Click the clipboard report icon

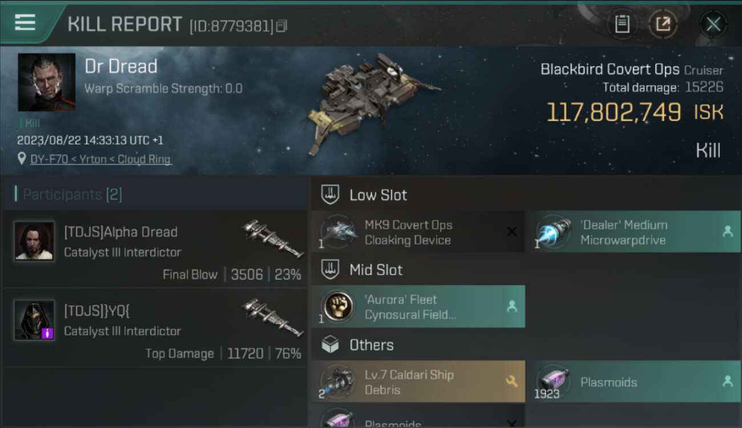[x=622, y=24]
